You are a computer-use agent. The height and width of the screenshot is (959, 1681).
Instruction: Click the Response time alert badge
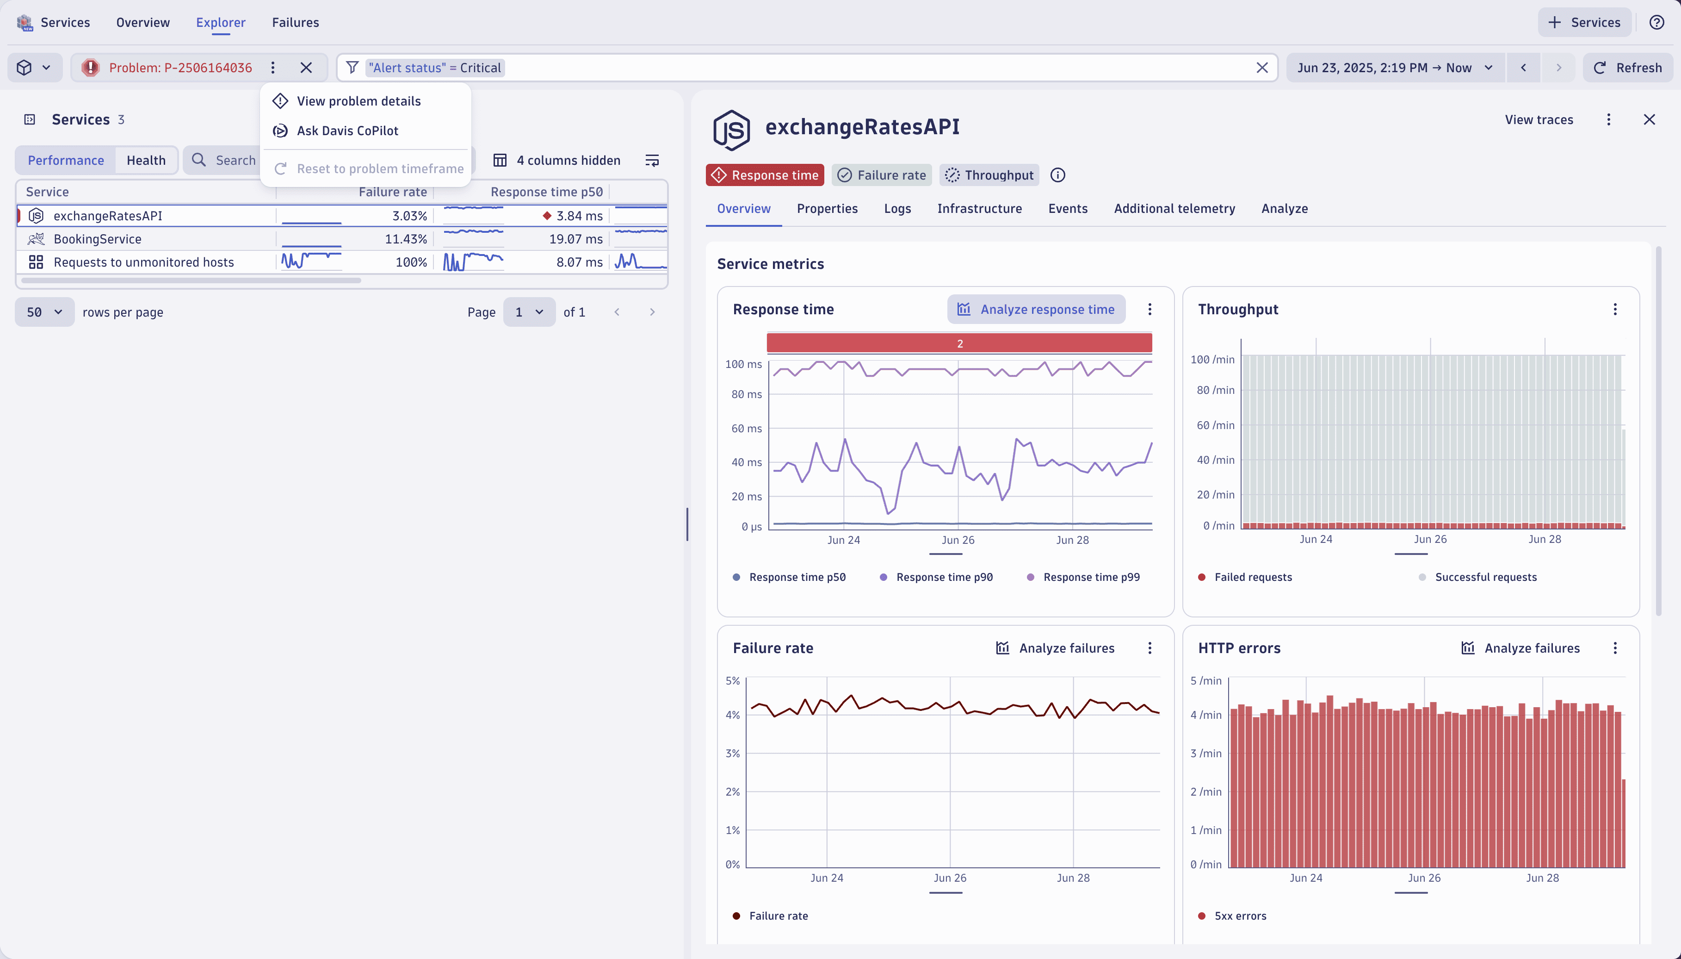click(765, 174)
